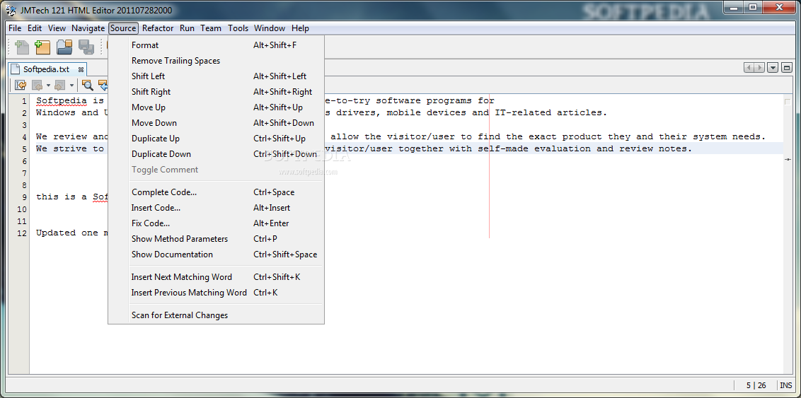Click the error stripe status square

pos(788,102)
